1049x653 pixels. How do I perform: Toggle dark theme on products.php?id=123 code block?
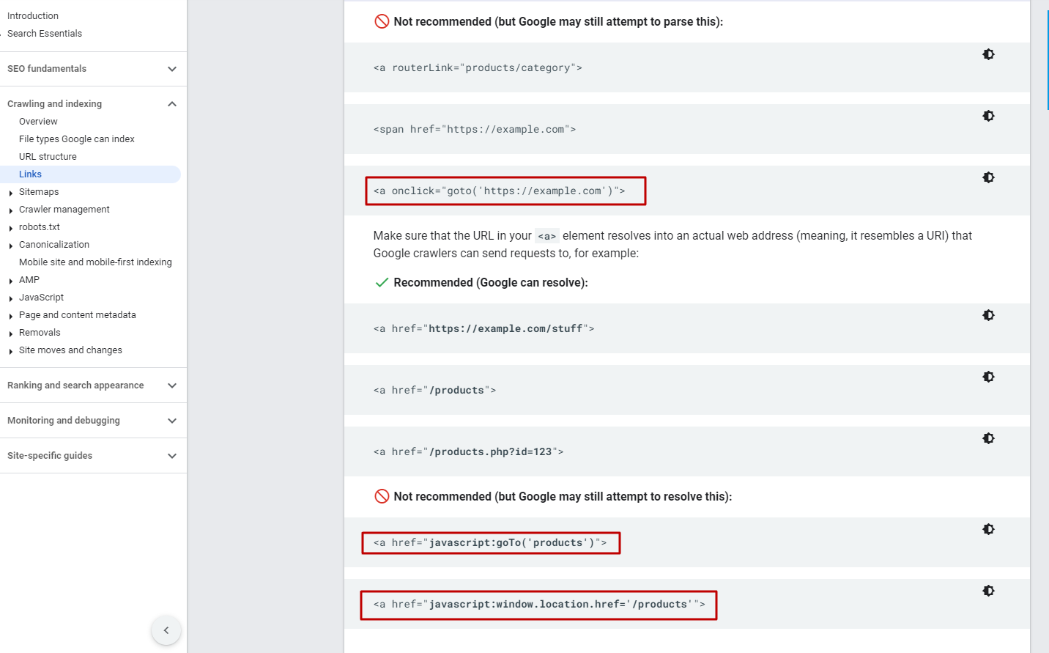click(988, 438)
